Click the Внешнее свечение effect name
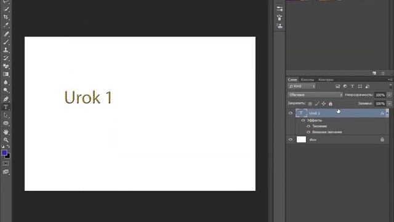The image size is (394, 222). pos(327,132)
